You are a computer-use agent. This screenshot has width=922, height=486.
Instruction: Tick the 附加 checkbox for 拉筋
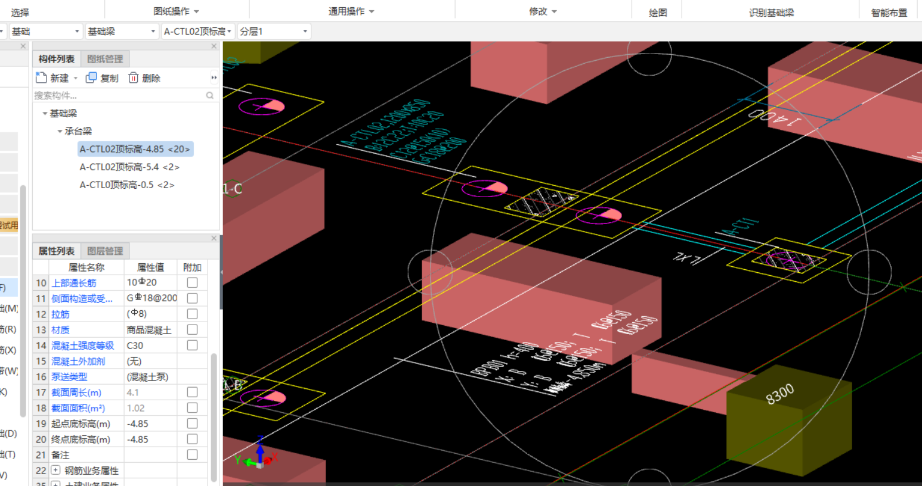click(192, 314)
